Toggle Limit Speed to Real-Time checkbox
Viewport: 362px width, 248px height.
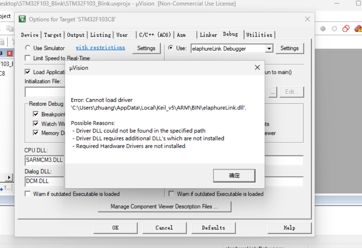click(x=28, y=58)
